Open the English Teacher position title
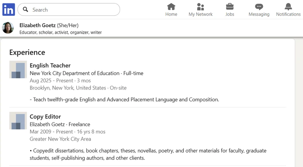The image size is (303, 167). click(50, 65)
